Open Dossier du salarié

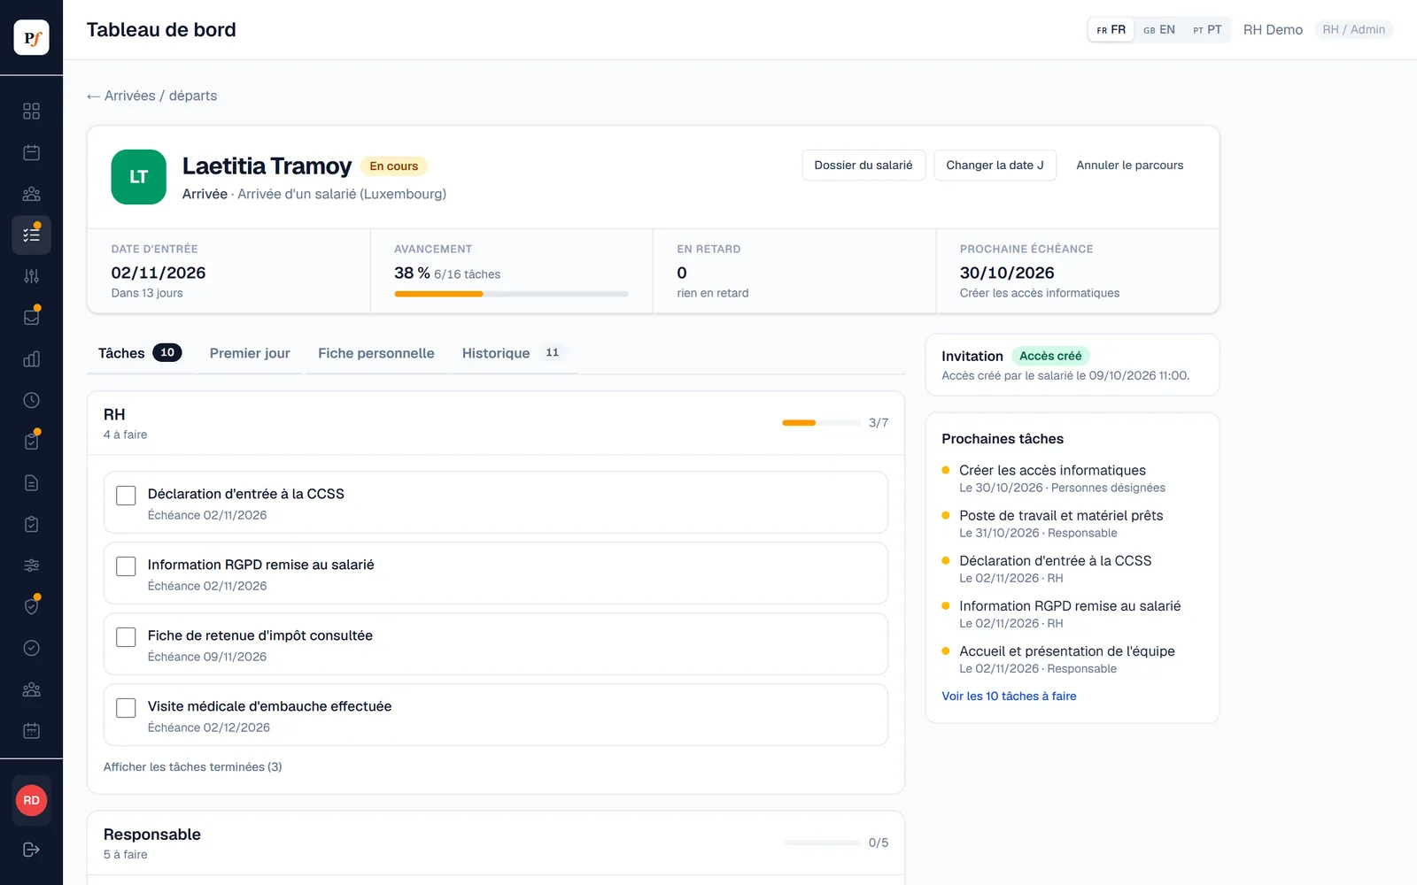863,165
